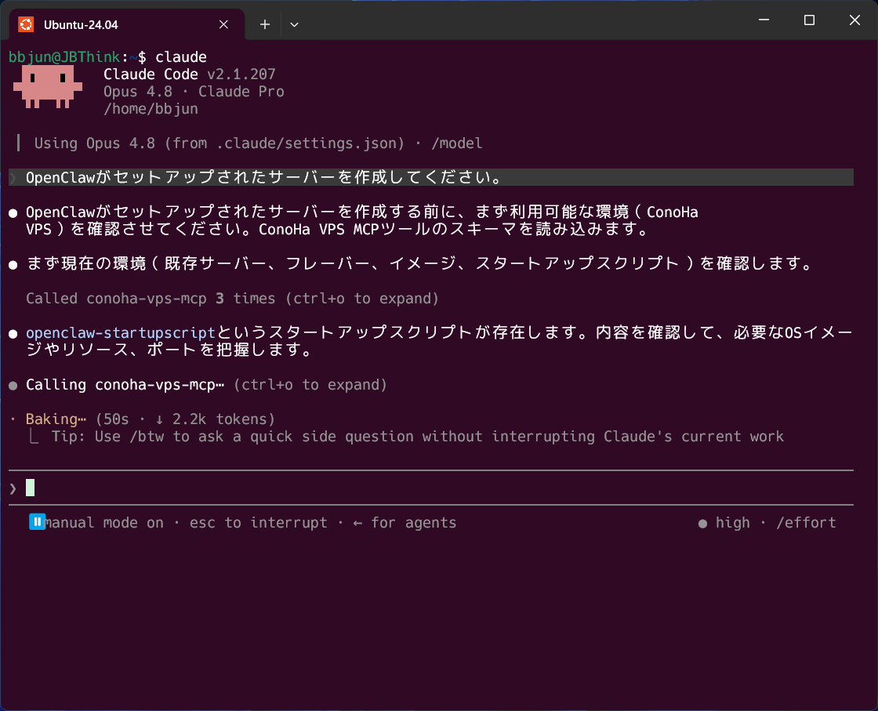Click the openclaw-startupscript link text
878x711 pixels.
pyautogui.click(x=121, y=332)
